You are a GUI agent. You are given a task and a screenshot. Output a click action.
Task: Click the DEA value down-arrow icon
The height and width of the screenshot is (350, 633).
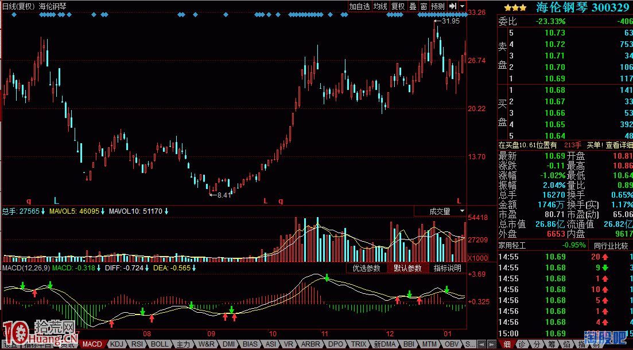(x=194, y=268)
